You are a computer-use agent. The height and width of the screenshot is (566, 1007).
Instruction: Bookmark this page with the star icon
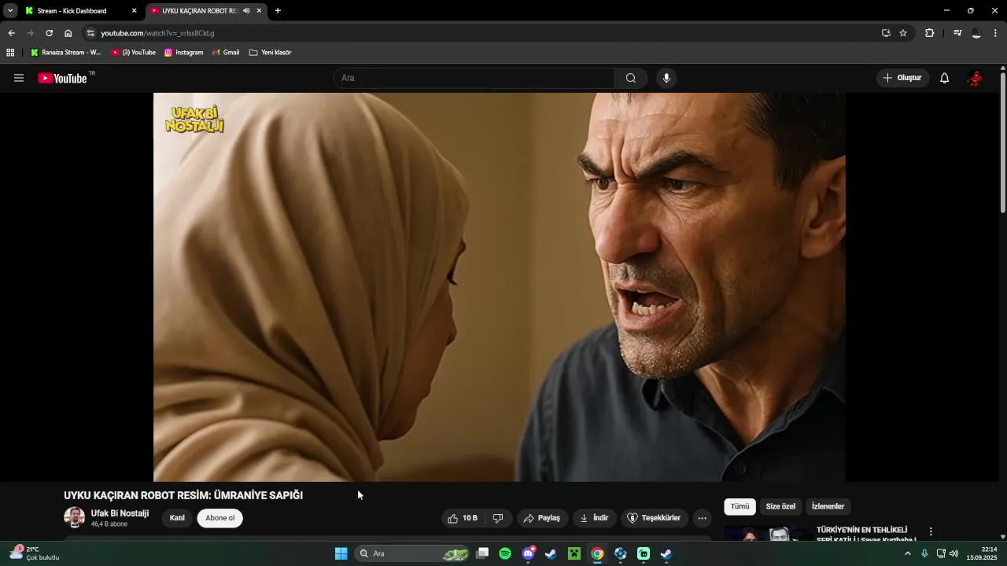click(903, 33)
